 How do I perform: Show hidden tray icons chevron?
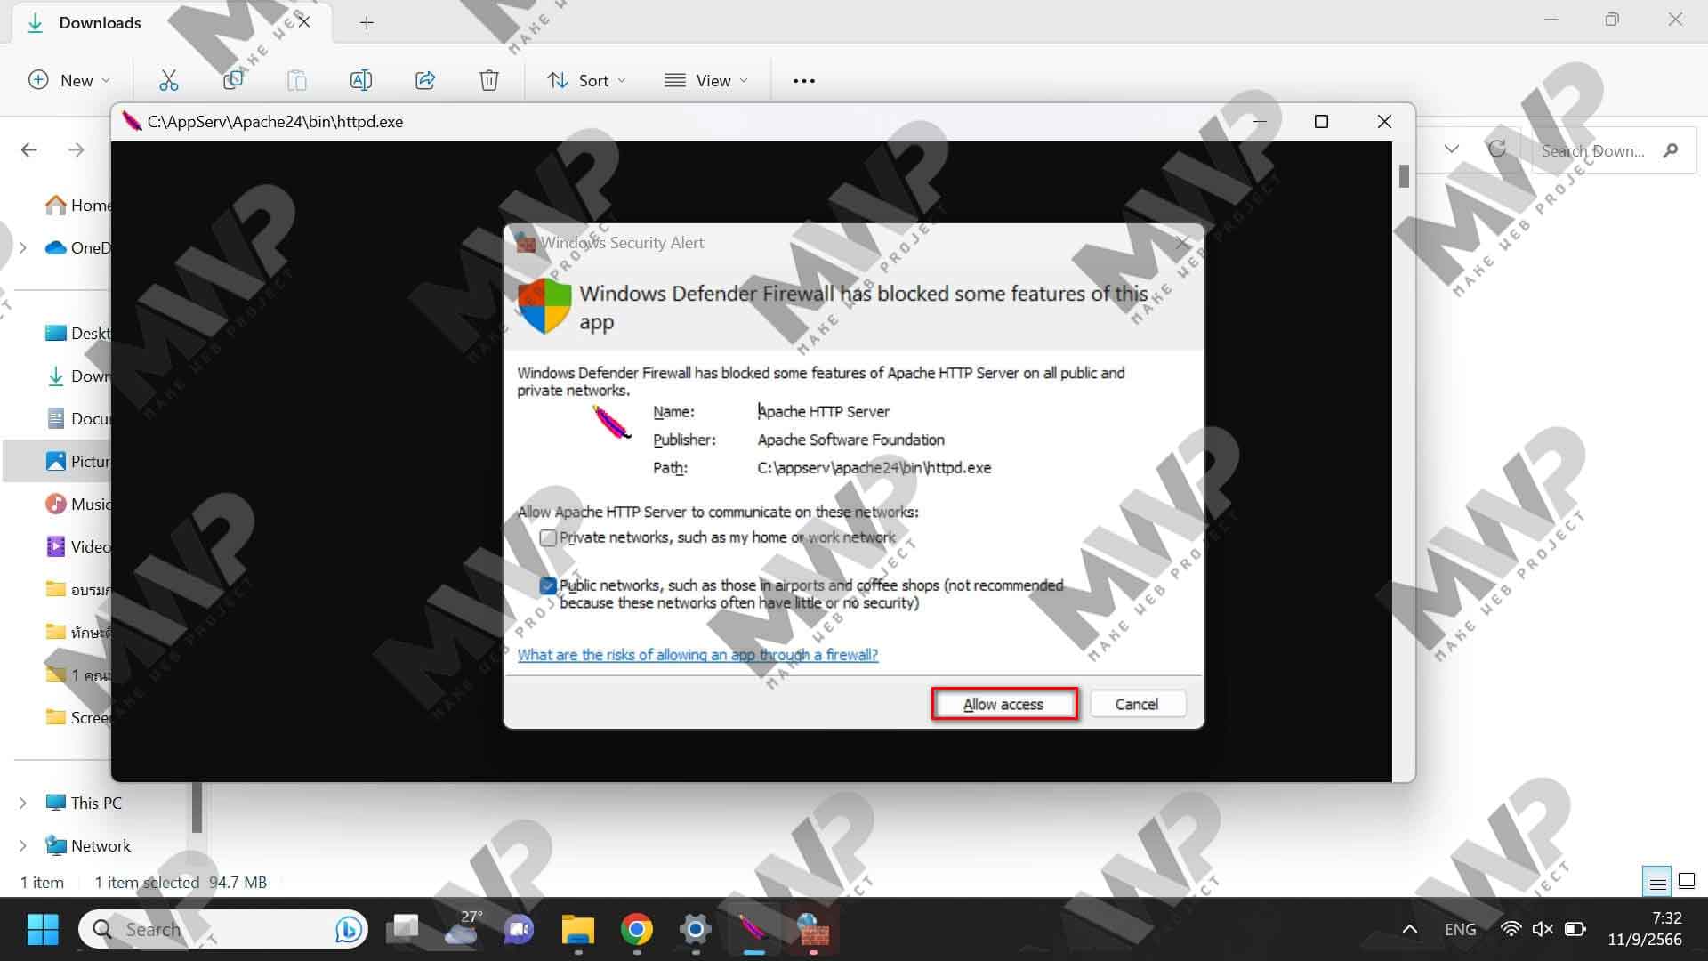click(x=1410, y=929)
